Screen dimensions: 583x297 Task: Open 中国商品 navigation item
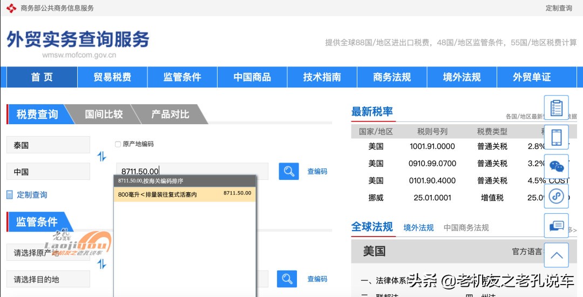(252, 77)
